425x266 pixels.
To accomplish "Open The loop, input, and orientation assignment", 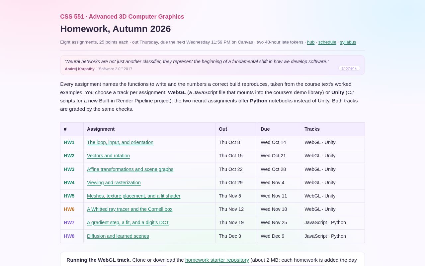I will click(120, 142).
